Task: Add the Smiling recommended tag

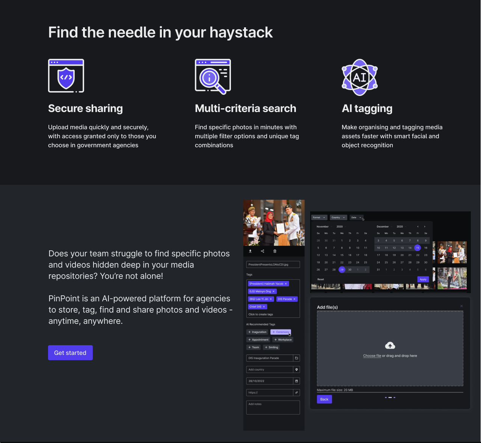Action: [x=271, y=347]
